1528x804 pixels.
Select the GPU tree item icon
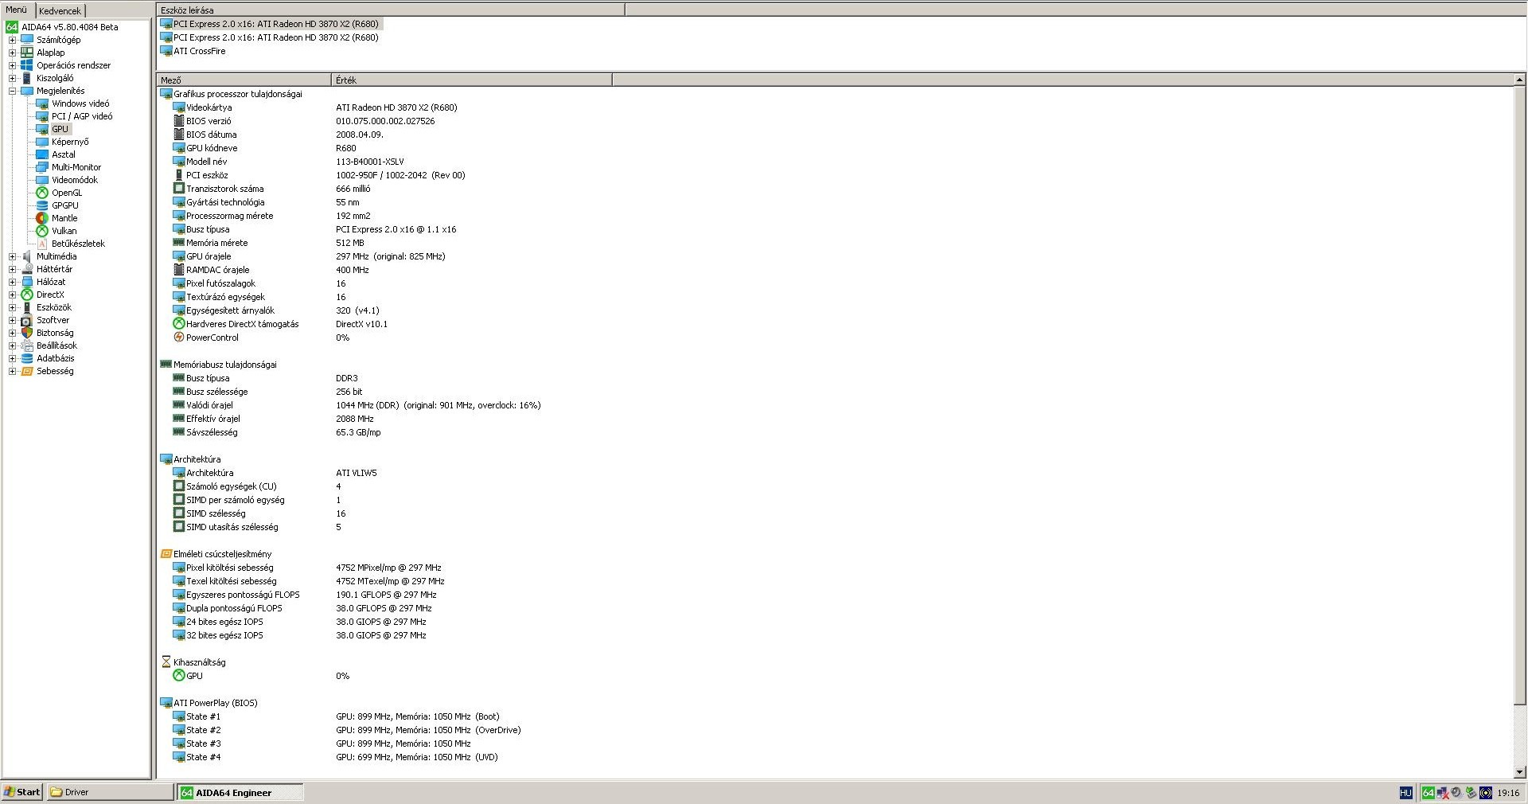(42, 129)
